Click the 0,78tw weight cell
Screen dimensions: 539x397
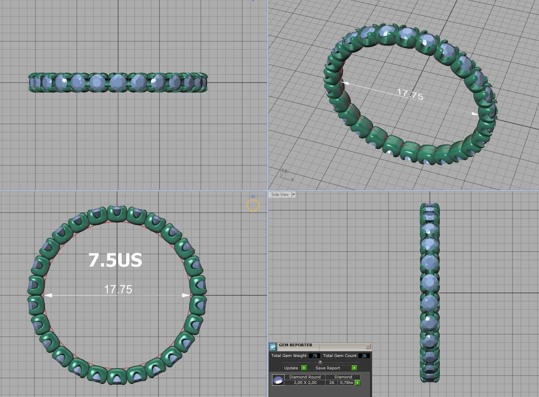point(347,383)
